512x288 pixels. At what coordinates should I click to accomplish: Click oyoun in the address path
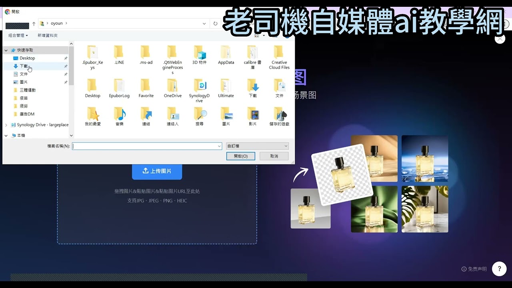click(56, 24)
